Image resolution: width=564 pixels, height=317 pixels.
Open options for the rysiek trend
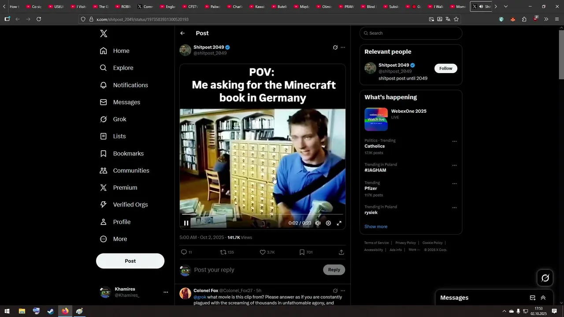[x=454, y=208]
